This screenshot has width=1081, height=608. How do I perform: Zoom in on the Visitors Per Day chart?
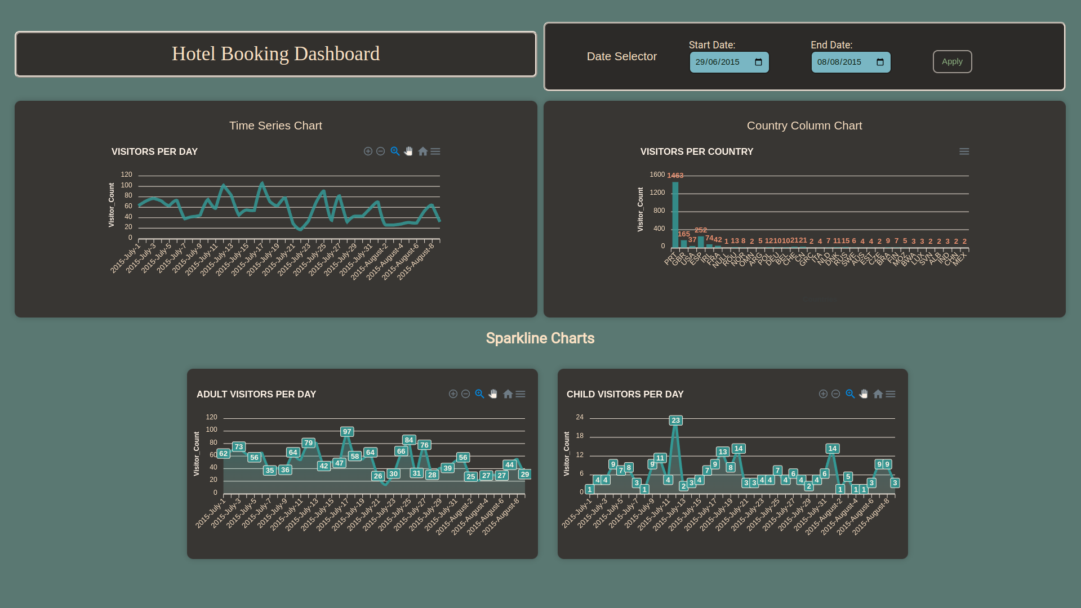coord(368,151)
